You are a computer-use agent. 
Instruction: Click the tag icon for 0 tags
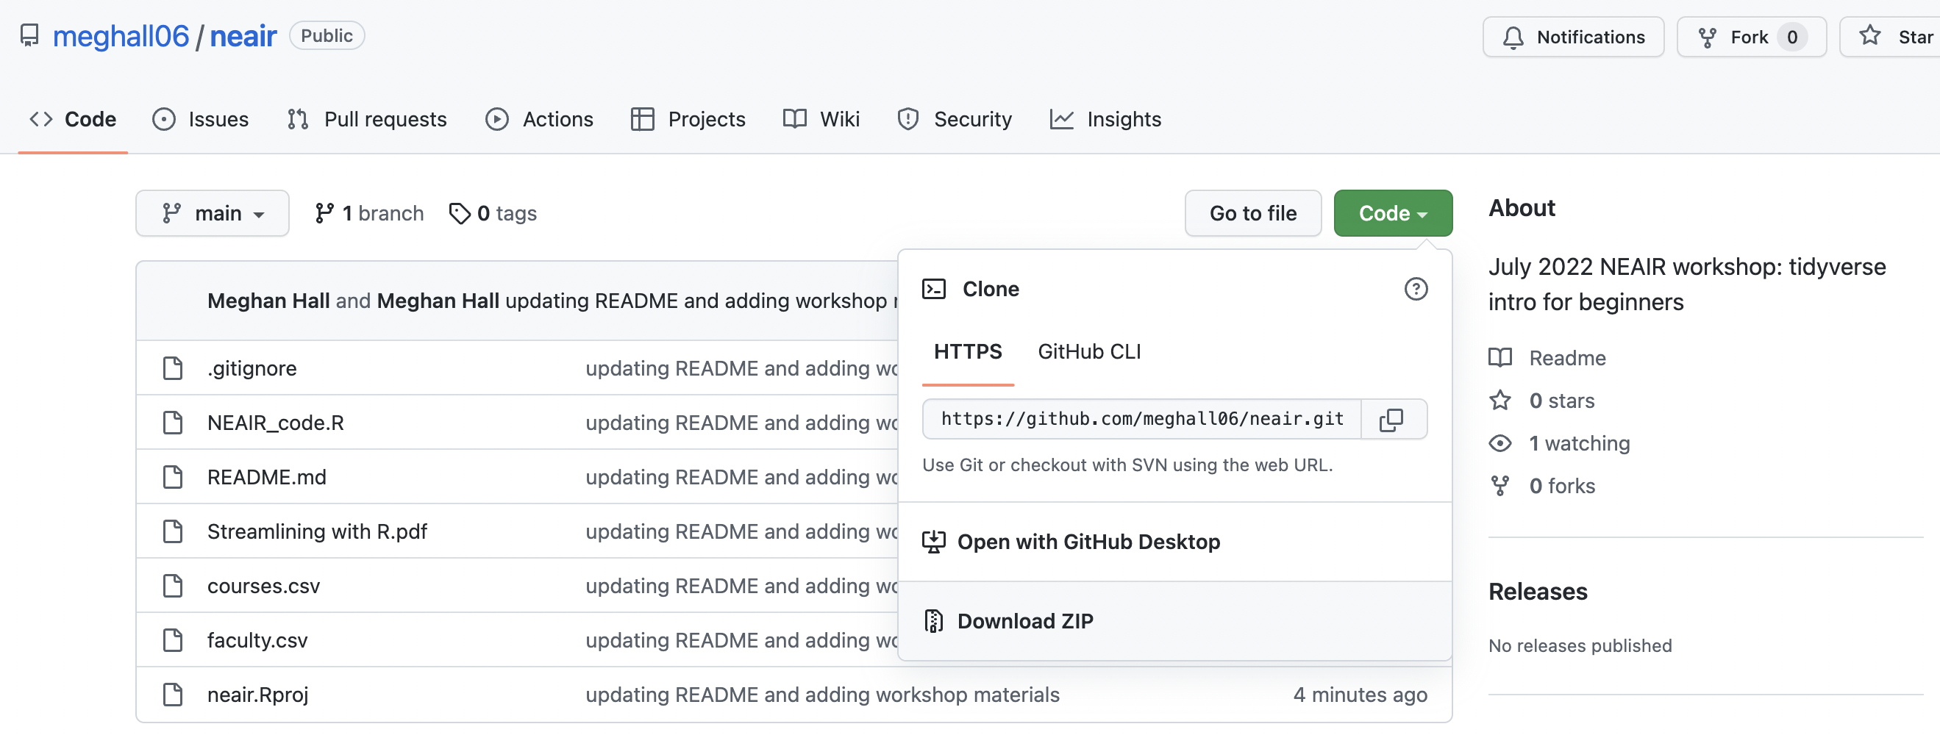[x=459, y=214]
